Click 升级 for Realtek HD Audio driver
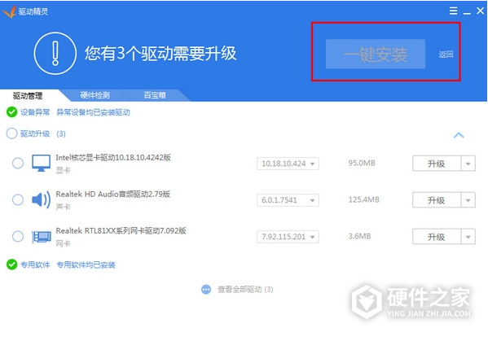 (437, 200)
